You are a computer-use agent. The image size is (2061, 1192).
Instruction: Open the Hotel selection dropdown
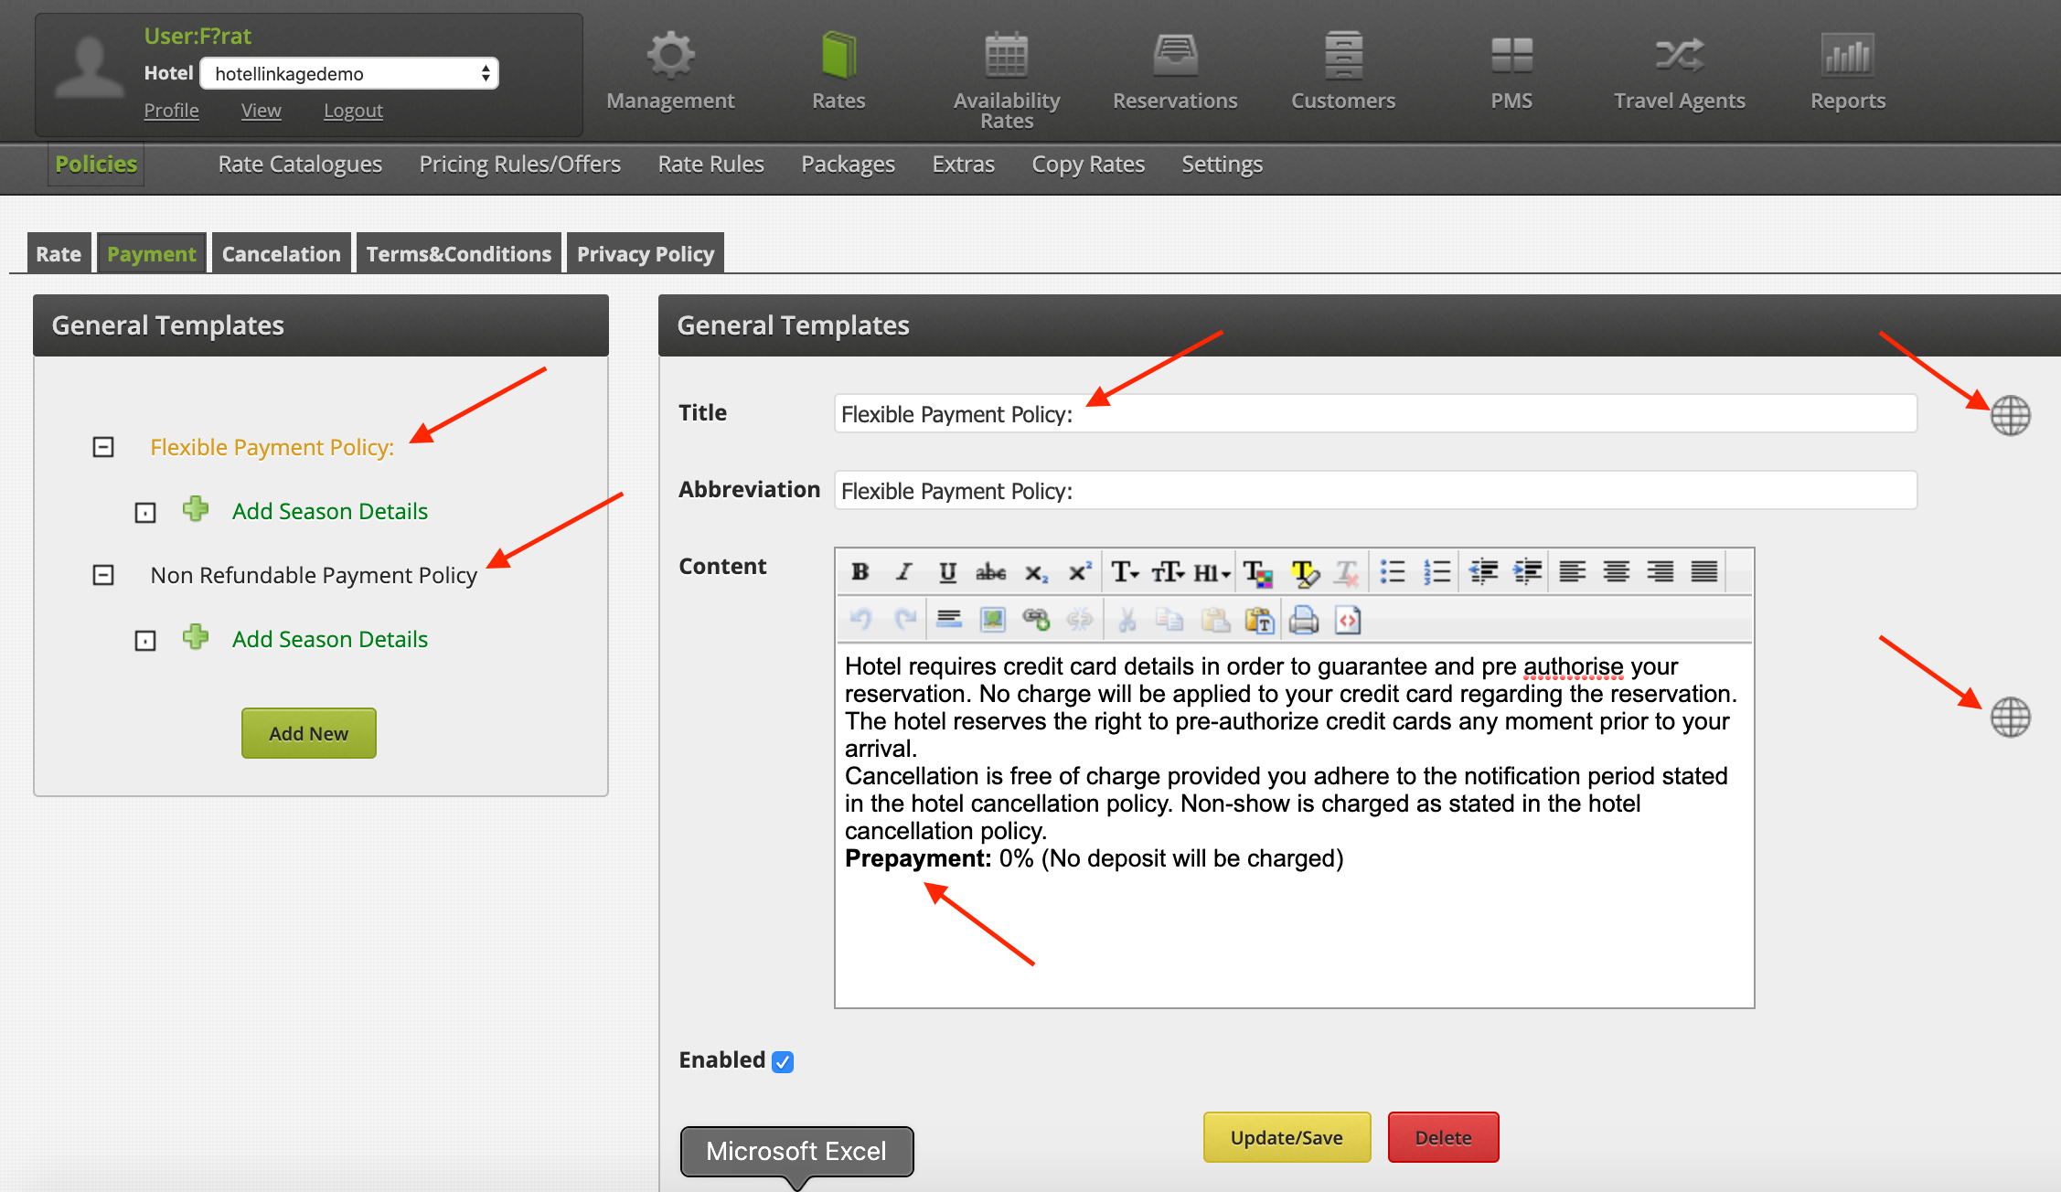click(349, 74)
